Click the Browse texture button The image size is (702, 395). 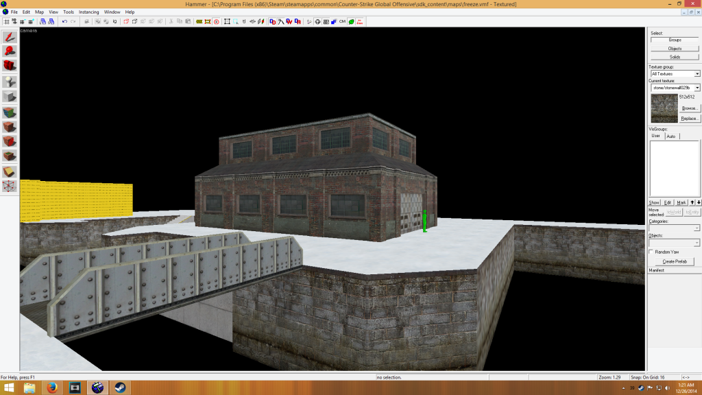[x=689, y=108]
